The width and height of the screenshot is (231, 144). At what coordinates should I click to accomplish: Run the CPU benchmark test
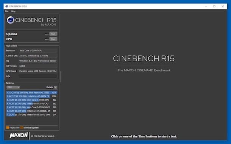click(53, 39)
